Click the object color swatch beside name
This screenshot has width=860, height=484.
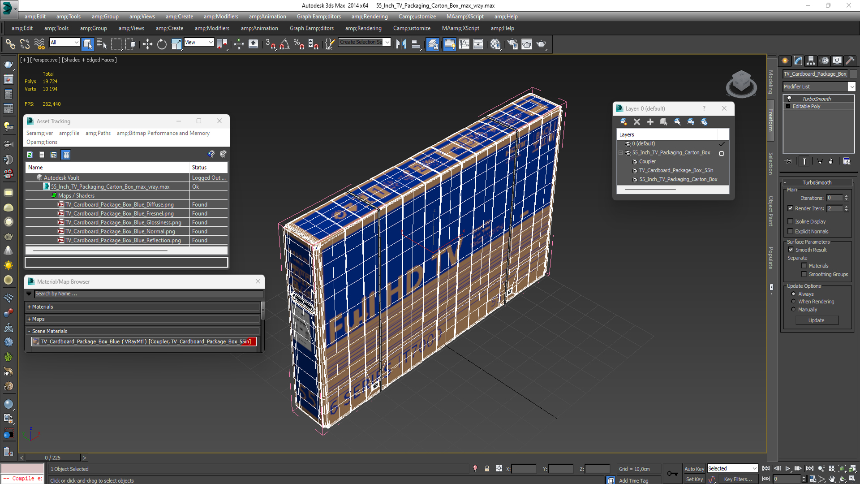(x=853, y=74)
